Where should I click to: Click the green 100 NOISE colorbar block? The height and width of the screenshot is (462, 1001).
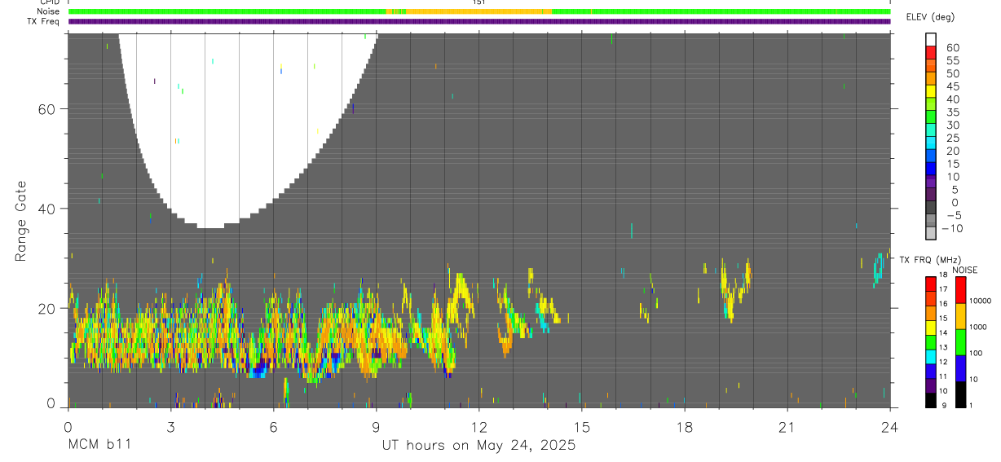tap(960, 341)
